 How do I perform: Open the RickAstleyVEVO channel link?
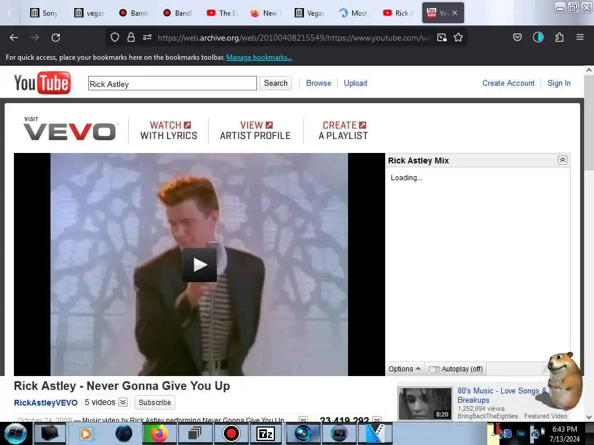coord(45,403)
